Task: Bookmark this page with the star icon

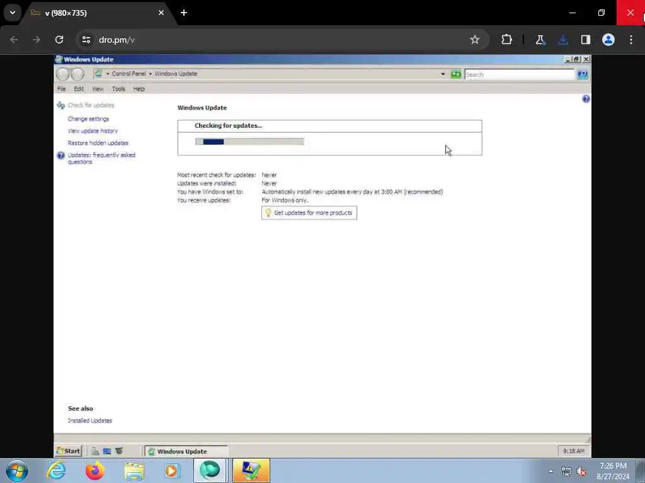Action: coord(475,40)
